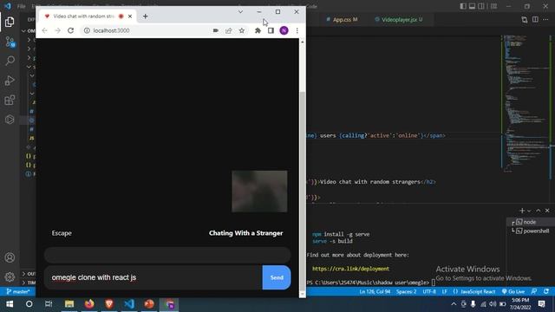The image size is (555, 312).
Task: Click master branch in status bar
Action: click(18, 292)
